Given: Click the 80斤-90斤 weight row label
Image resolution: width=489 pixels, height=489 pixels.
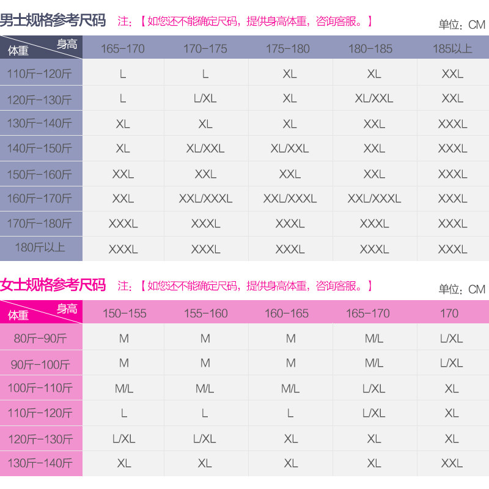Looking at the screenshot, I should (x=40, y=339).
